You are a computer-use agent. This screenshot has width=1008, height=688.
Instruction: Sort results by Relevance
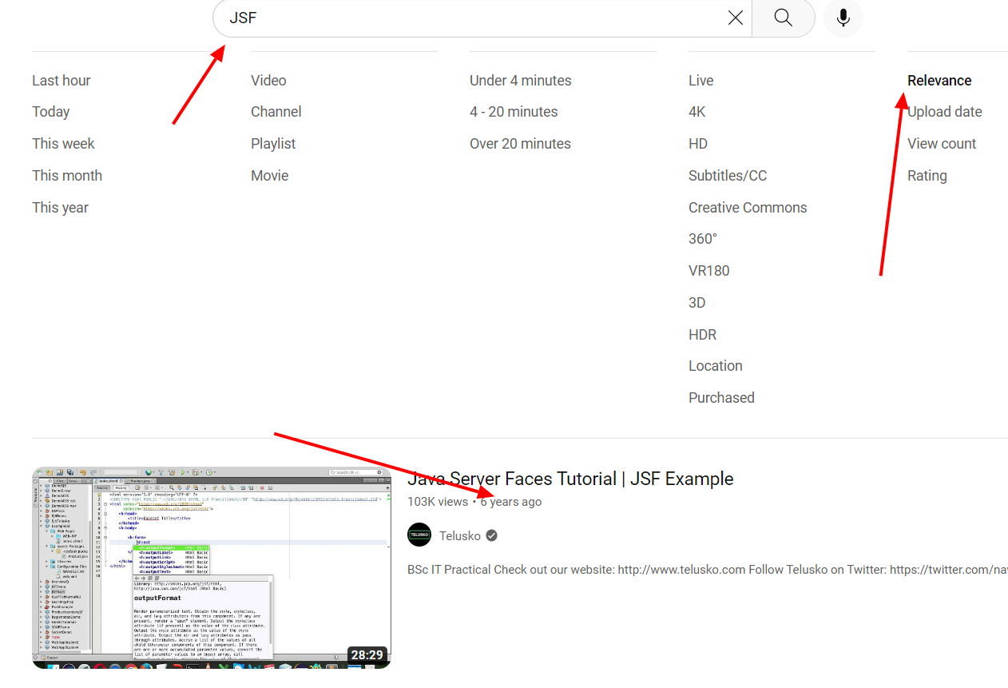(x=939, y=81)
